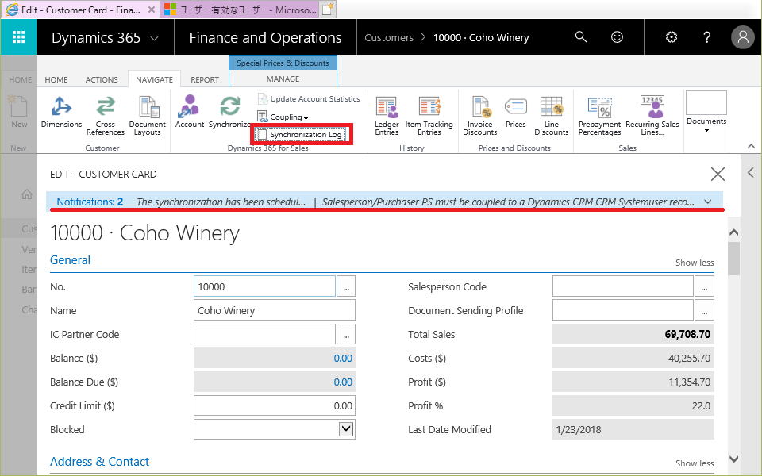
Task: Click the Balance ($) 0.00 value link
Action: coord(343,358)
